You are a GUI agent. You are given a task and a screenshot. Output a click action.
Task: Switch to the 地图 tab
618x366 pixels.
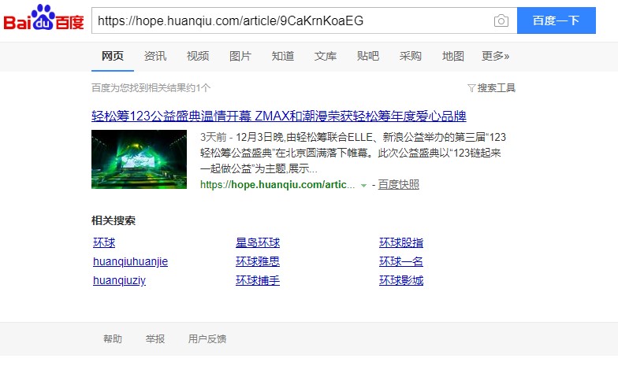pyautogui.click(x=452, y=56)
